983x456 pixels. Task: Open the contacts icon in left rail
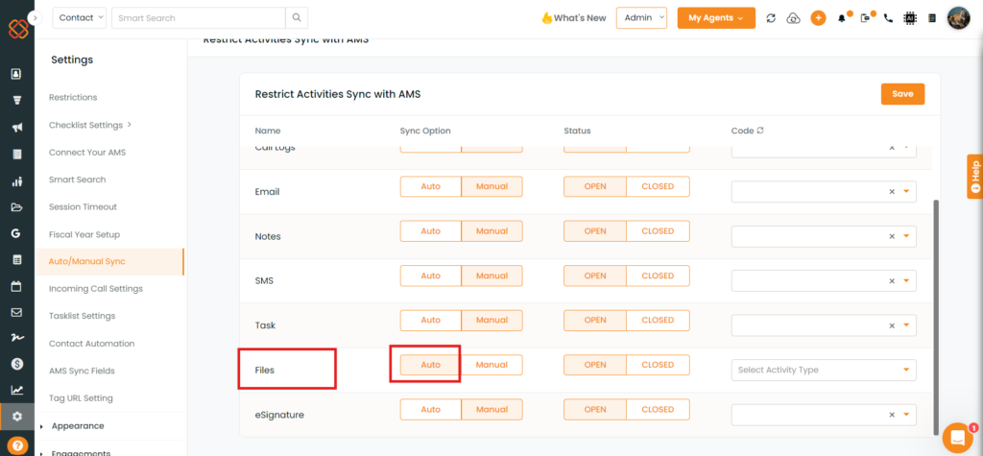[17, 74]
